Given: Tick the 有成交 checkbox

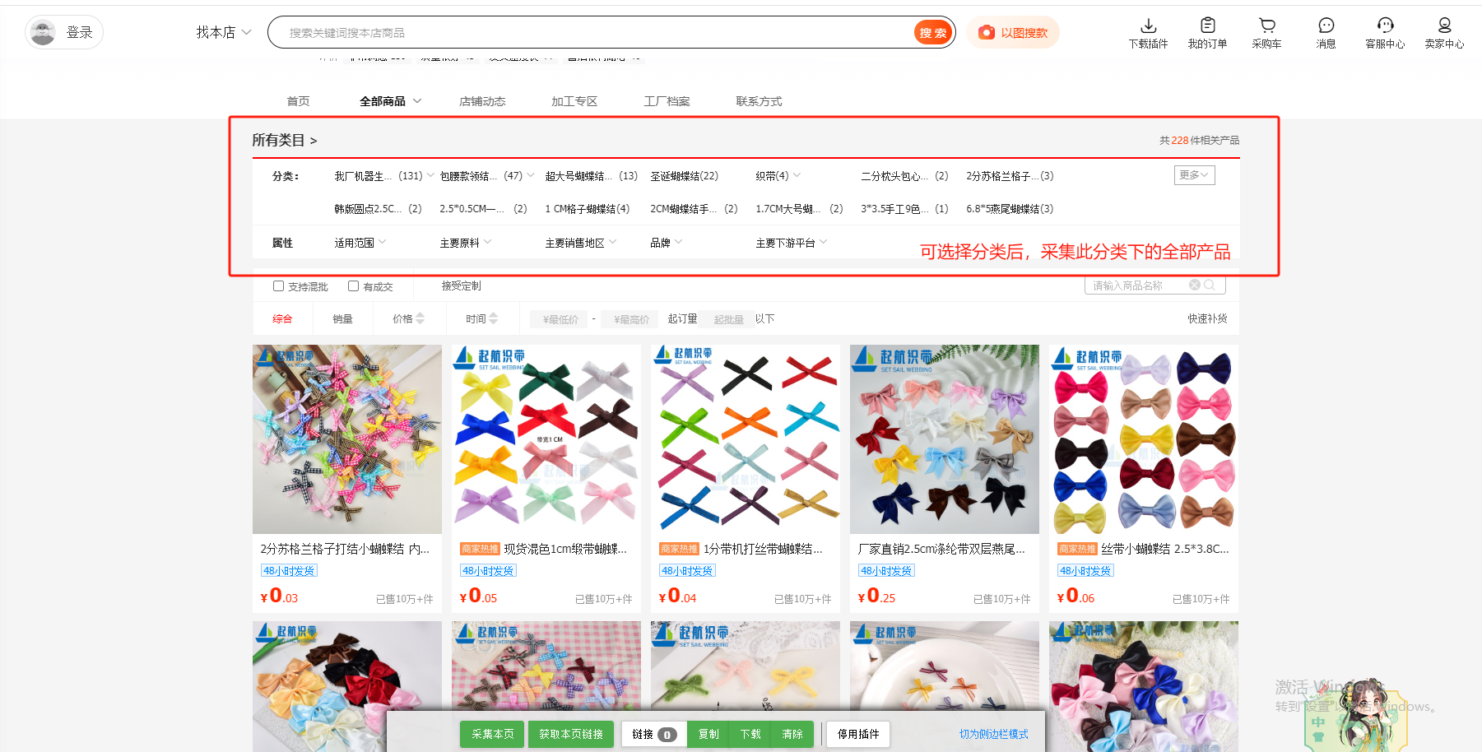Looking at the screenshot, I should tap(354, 286).
